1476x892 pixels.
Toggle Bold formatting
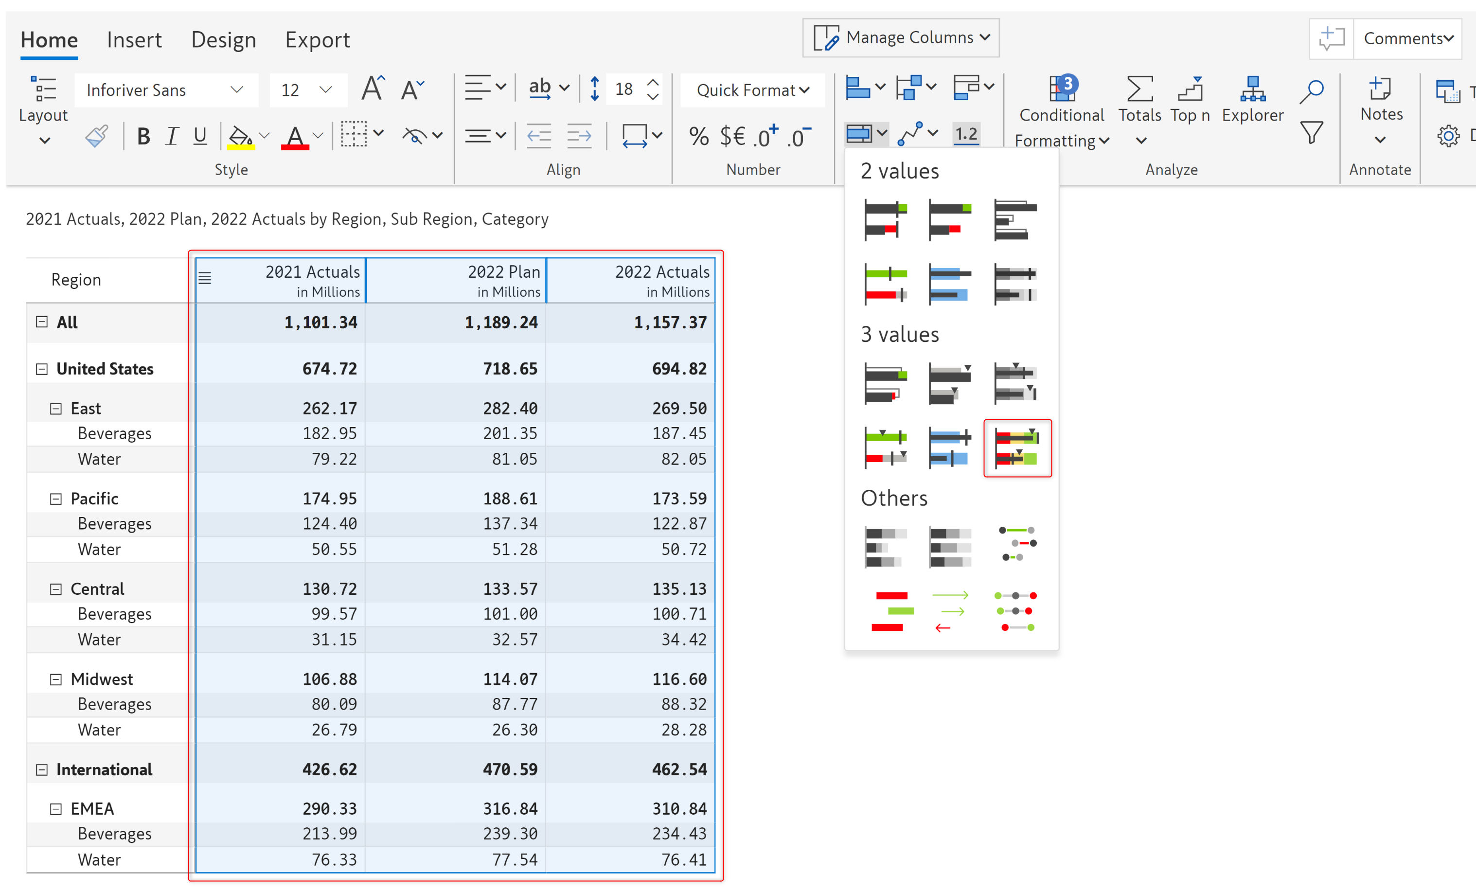143,137
